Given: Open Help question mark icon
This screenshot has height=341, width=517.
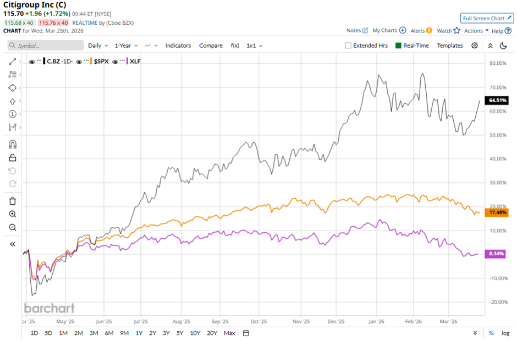Looking at the screenshot, I should (508, 31).
